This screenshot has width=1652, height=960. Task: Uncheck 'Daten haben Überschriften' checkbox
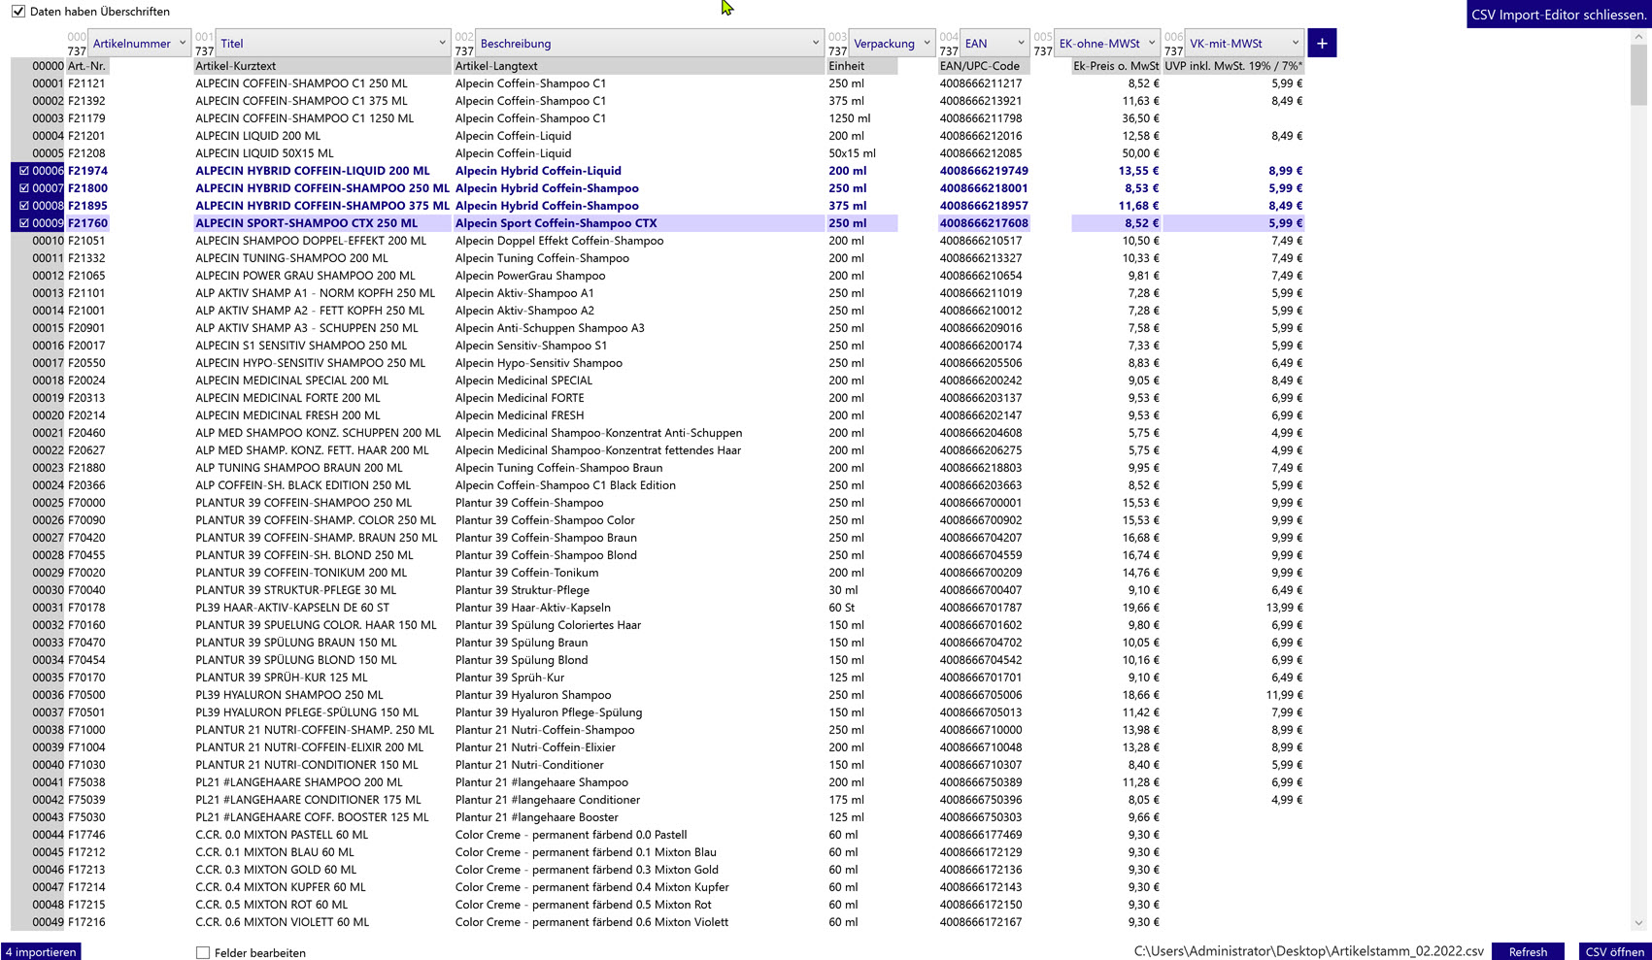pyautogui.click(x=18, y=12)
